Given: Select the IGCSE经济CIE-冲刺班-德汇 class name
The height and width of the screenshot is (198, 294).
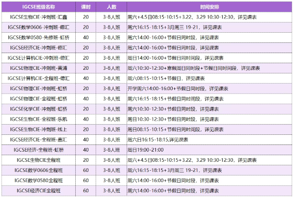Looking at the screenshot, I should [39, 48].
